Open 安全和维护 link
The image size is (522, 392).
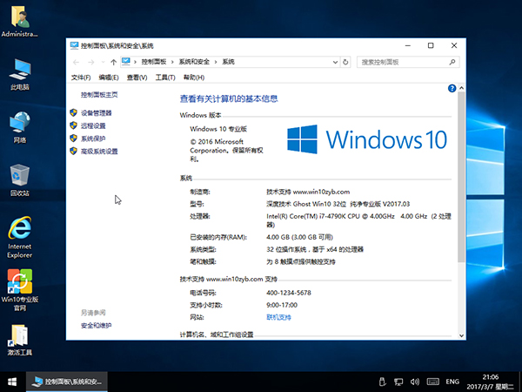click(97, 325)
